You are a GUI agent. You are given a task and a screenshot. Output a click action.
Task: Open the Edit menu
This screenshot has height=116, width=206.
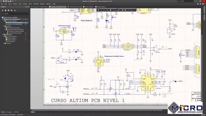coord(6,4)
